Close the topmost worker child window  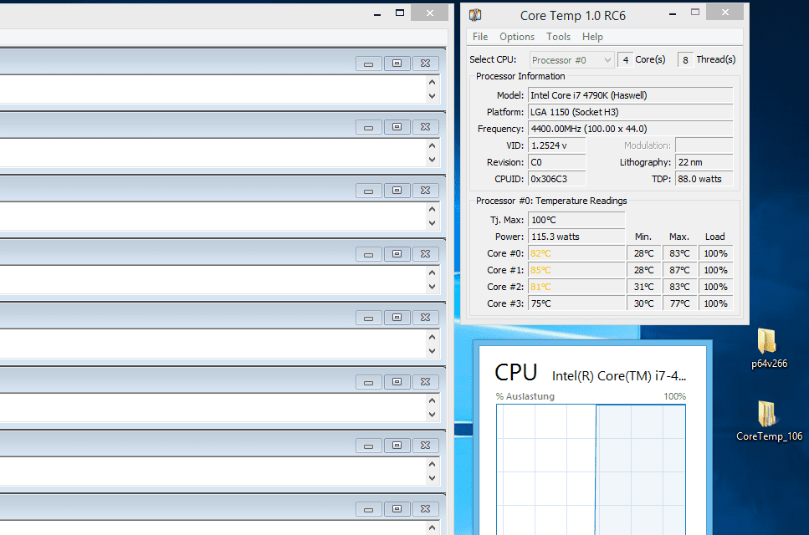[425, 64]
